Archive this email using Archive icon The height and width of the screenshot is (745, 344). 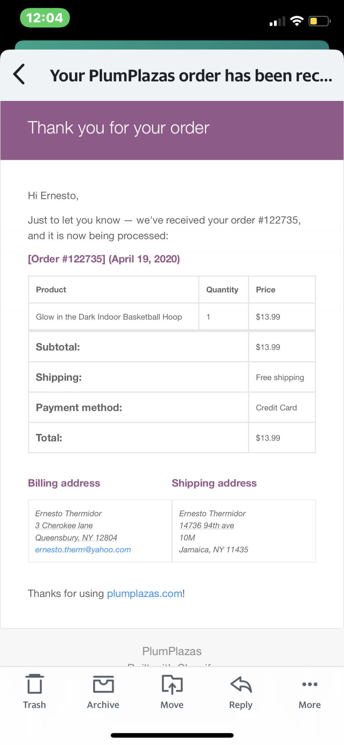pyautogui.click(x=103, y=684)
